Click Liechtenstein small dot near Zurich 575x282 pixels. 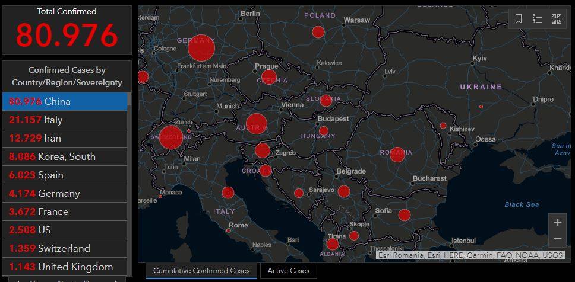point(189,131)
